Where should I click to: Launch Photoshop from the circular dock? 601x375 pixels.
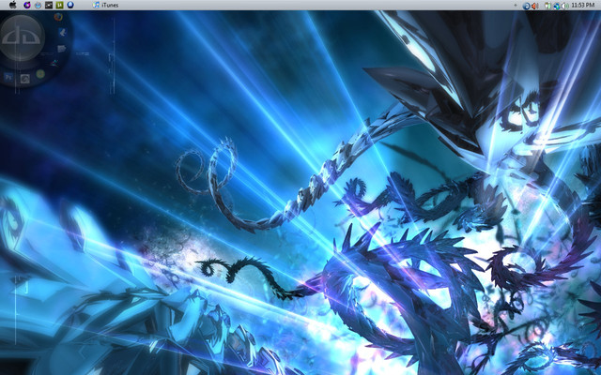pyautogui.click(x=8, y=77)
